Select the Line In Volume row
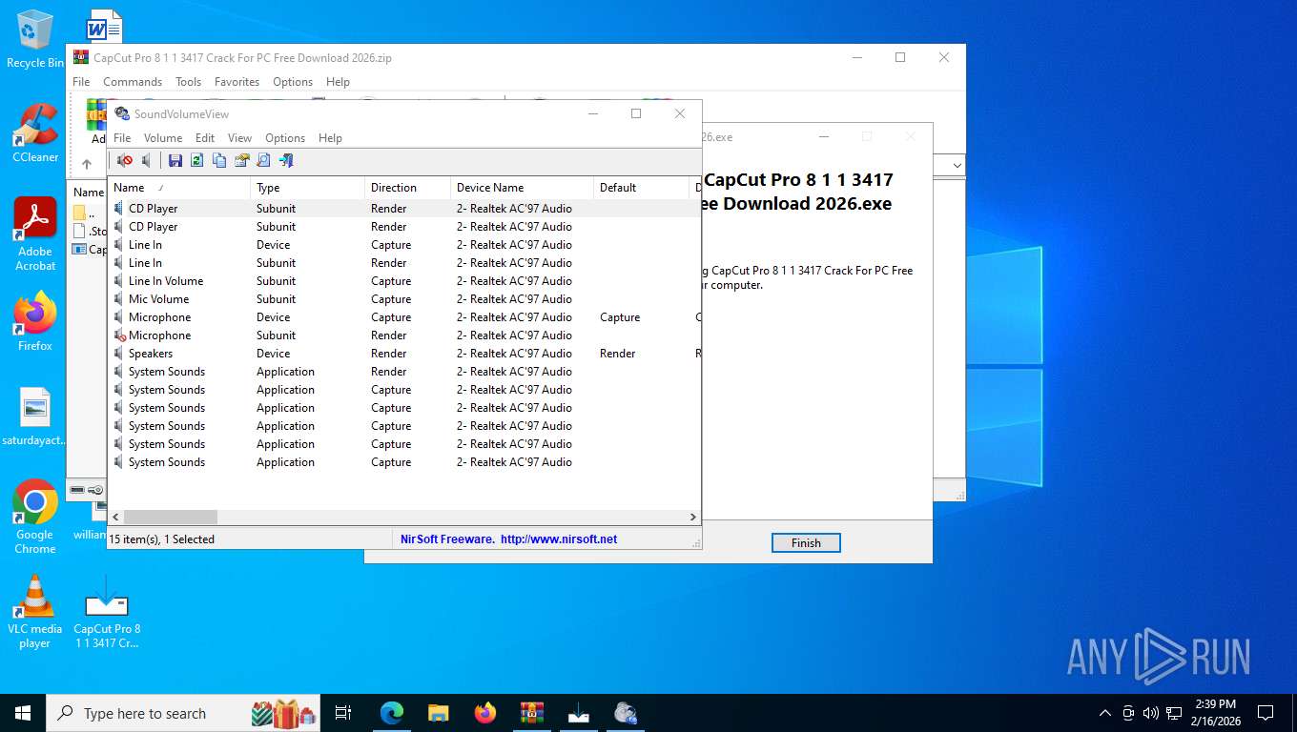Image resolution: width=1297 pixels, height=732 pixels. coord(404,281)
